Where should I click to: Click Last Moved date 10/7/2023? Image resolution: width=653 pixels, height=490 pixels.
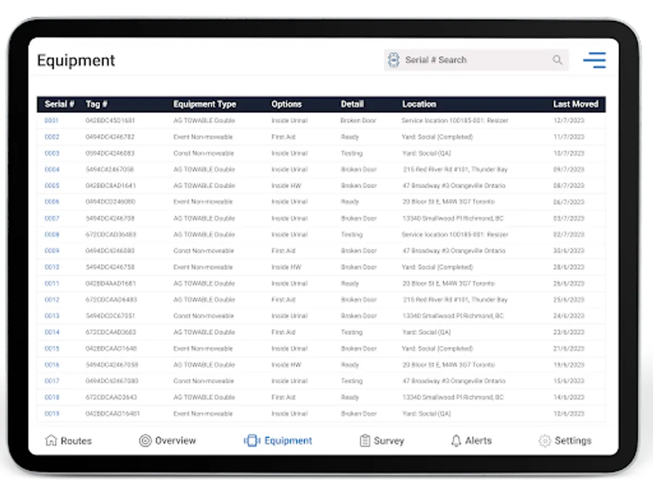tap(569, 153)
